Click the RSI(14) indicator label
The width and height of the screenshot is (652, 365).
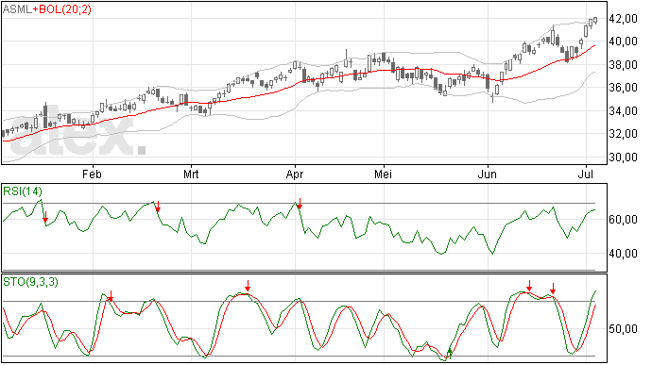tap(23, 191)
